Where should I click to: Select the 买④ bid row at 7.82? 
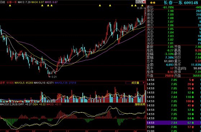pos(174,40)
